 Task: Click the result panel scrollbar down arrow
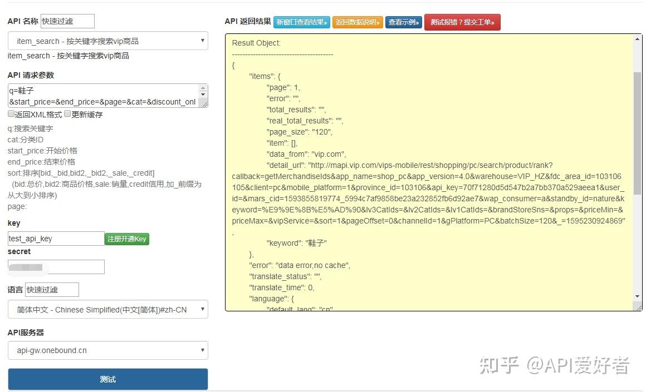[637, 296]
